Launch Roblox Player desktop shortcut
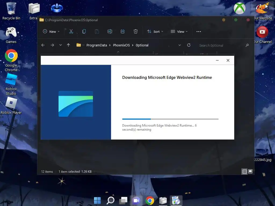 tap(11, 106)
